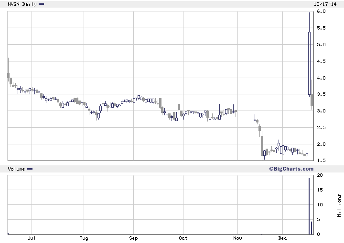The height and width of the screenshot is (243, 344).
Task: Click the 4.5 price axis label
Action: [321, 61]
